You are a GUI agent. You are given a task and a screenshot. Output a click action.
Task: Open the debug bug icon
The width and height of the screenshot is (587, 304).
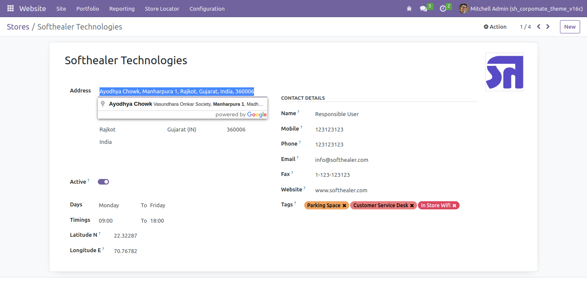[409, 9]
